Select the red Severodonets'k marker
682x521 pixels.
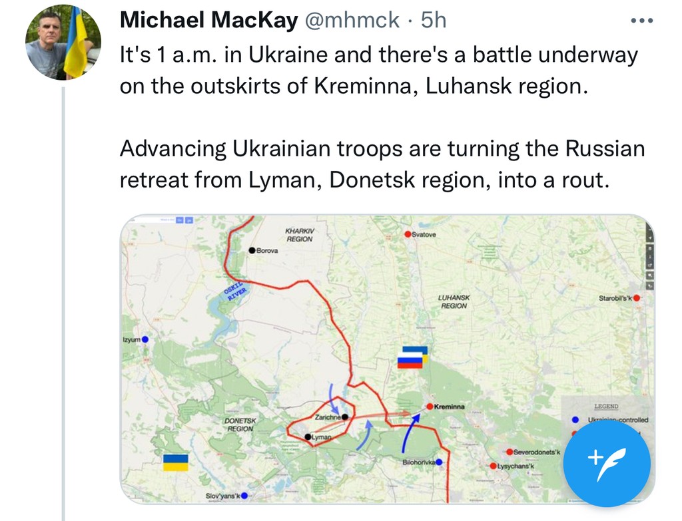[509, 452]
